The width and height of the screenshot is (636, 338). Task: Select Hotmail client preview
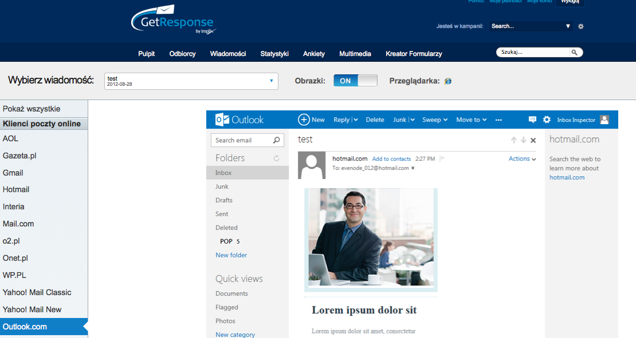(44, 189)
